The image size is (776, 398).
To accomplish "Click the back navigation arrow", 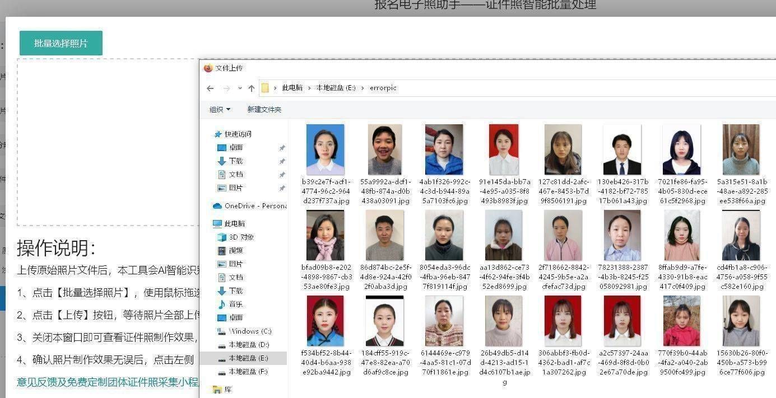I will click(210, 88).
